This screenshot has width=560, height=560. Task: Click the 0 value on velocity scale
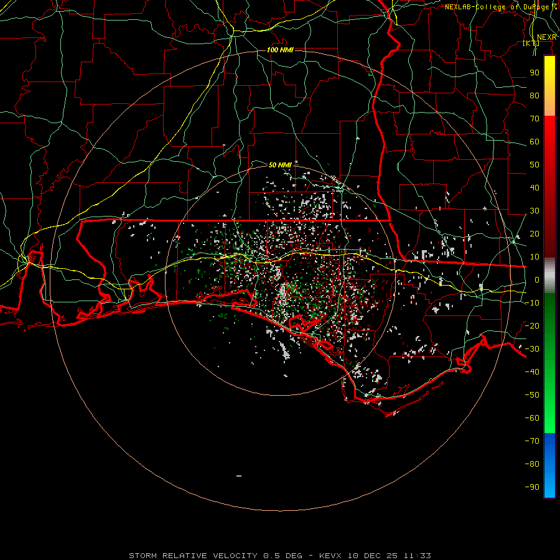tap(537, 280)
